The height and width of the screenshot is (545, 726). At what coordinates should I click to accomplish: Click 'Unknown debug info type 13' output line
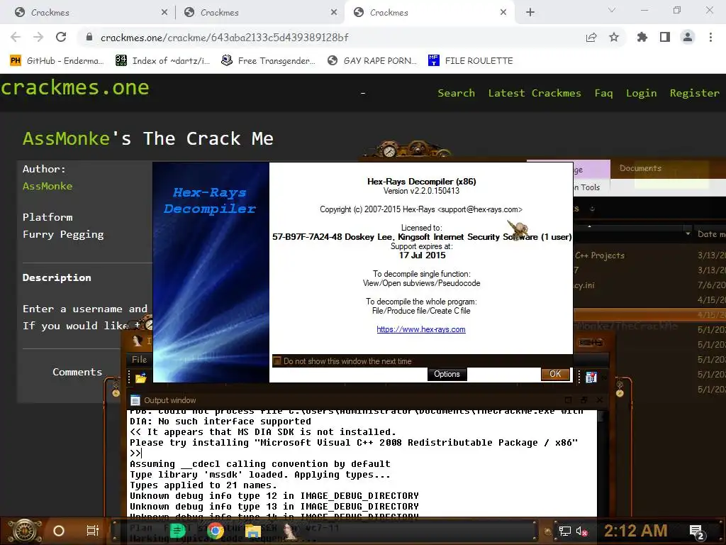coord(274,507)
